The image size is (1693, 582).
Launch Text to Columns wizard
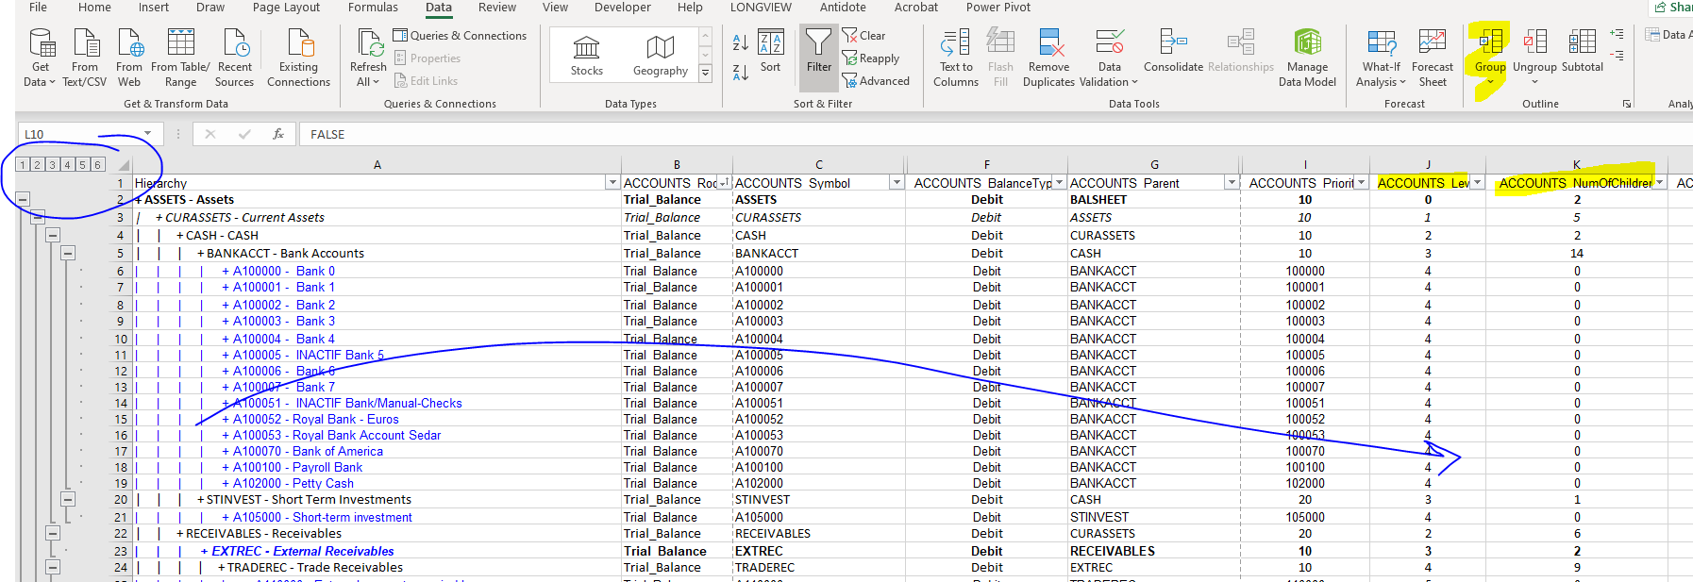point(956,58)
